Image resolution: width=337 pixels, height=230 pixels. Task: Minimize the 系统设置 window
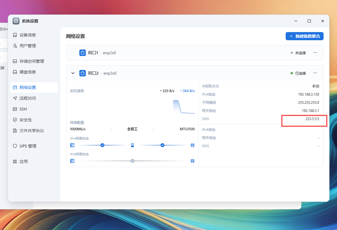coord(296,21)
